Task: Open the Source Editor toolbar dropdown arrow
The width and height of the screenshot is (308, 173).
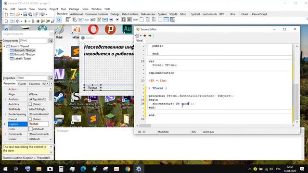Action: tap(141, 36)
